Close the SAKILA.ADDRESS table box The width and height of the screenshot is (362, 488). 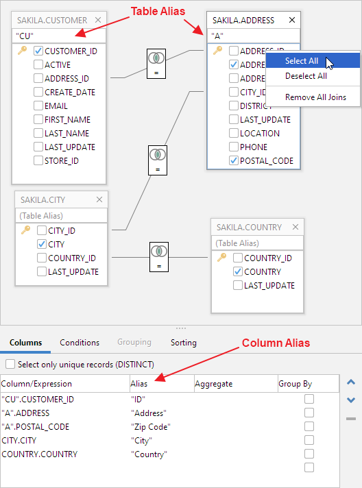292,20
